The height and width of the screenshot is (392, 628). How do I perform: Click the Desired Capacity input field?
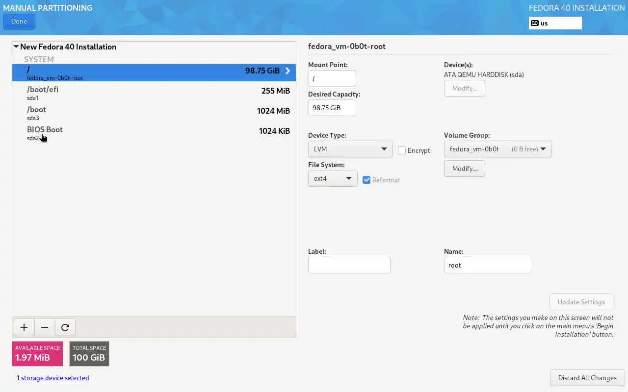pos(332,108)
